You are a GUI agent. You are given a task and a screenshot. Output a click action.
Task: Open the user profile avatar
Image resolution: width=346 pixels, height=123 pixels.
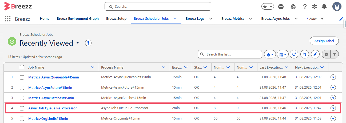coord(337,6)
